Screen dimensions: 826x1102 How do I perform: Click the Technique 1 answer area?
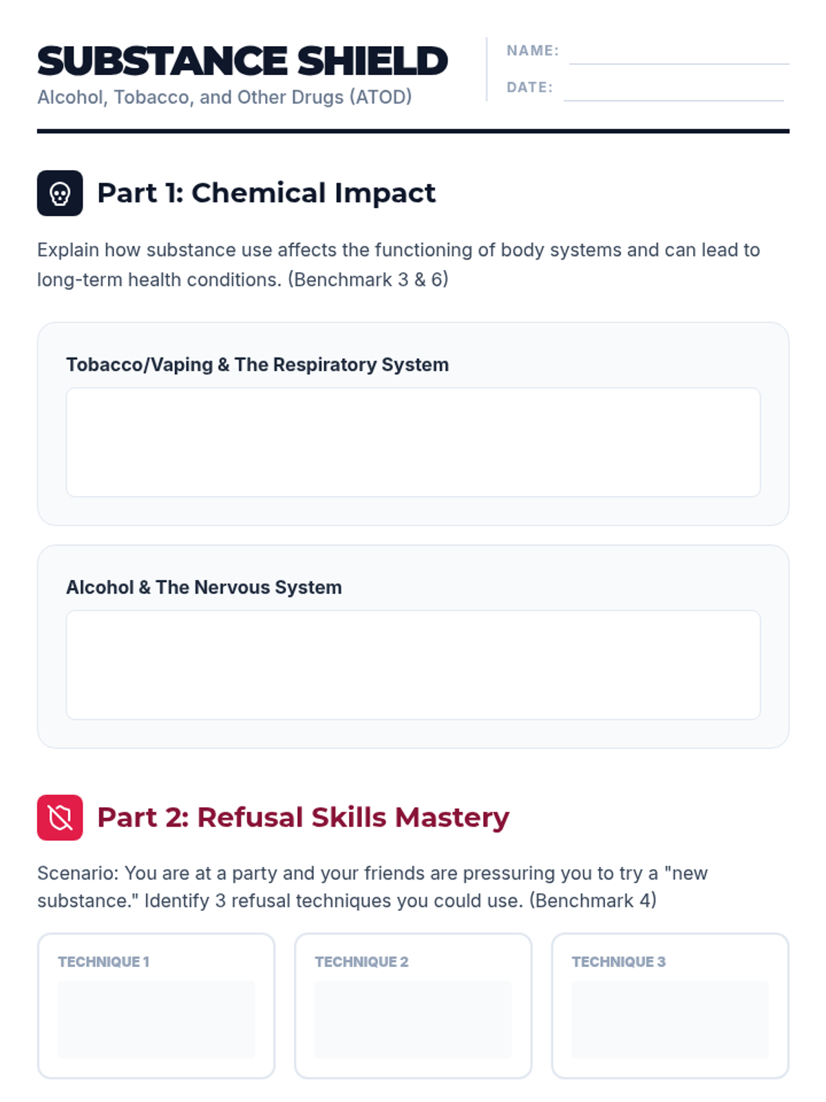pyautogui.click(x=156, y=1019)
